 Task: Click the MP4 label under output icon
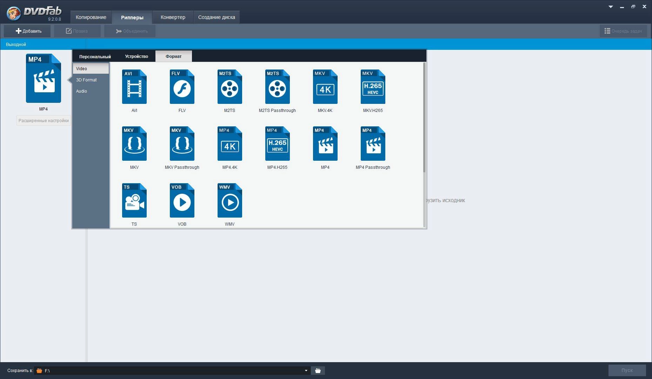(x=44, y=109)
